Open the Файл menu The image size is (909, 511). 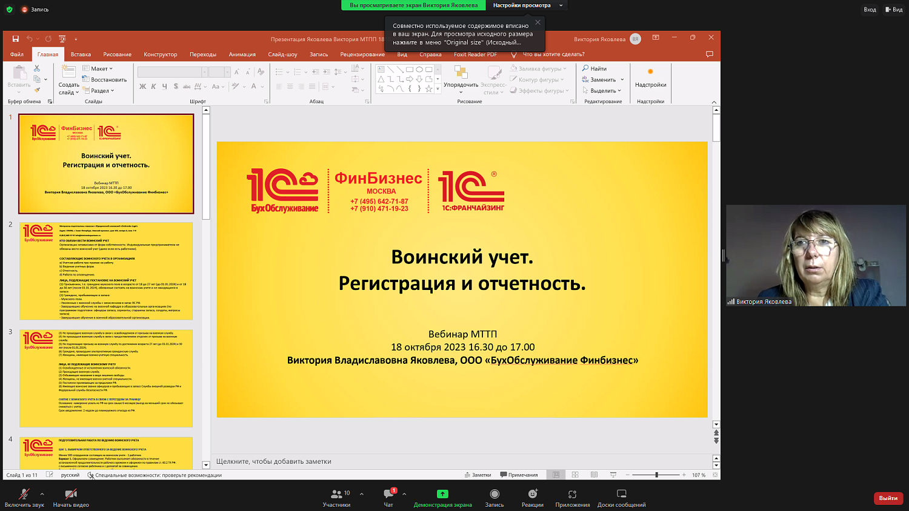[17, 54]
